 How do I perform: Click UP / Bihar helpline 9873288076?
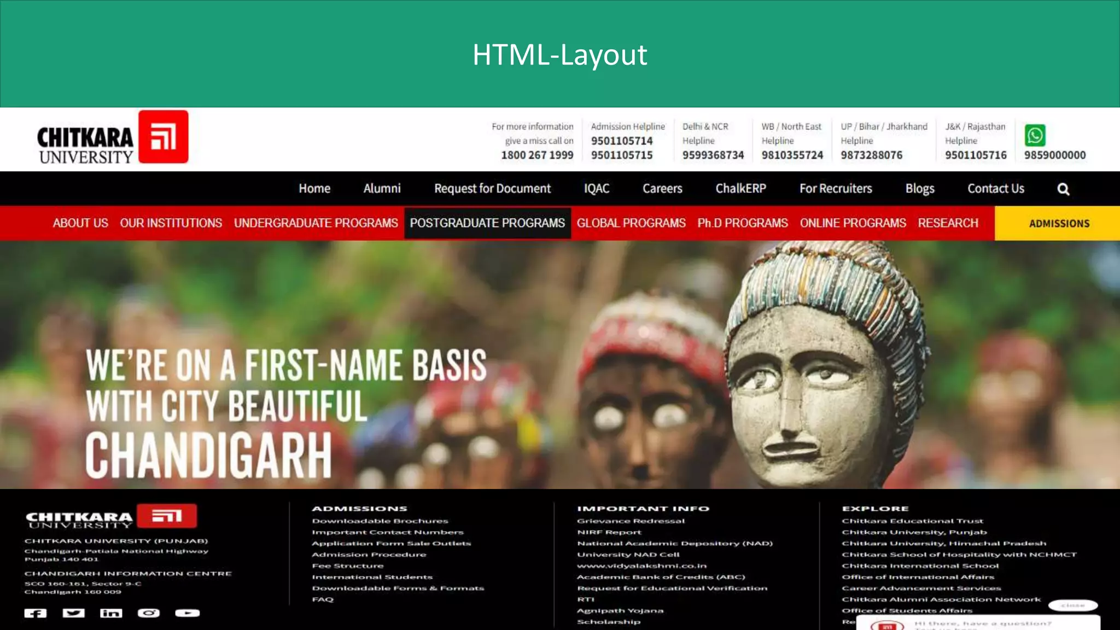click(x=872, y=155)
